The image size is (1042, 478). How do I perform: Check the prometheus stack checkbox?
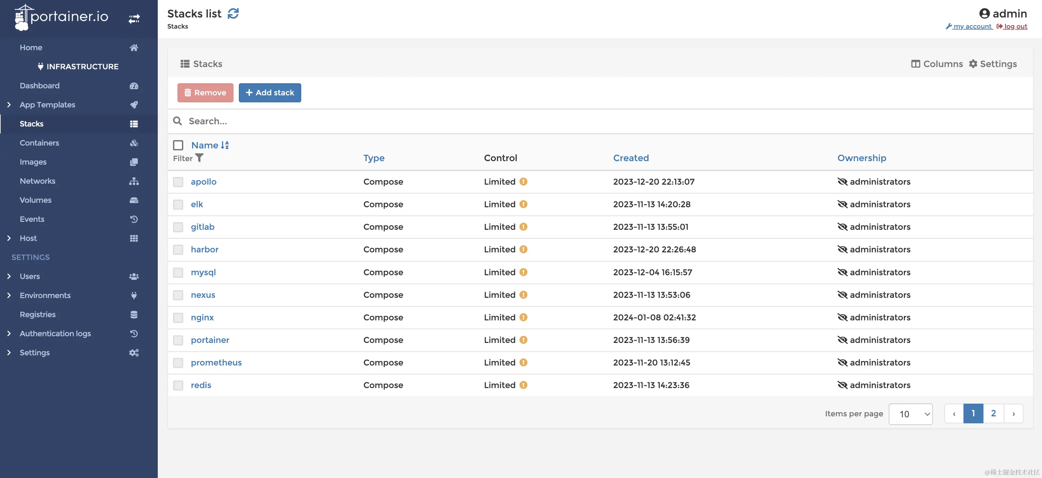click(x=178, y=363)
